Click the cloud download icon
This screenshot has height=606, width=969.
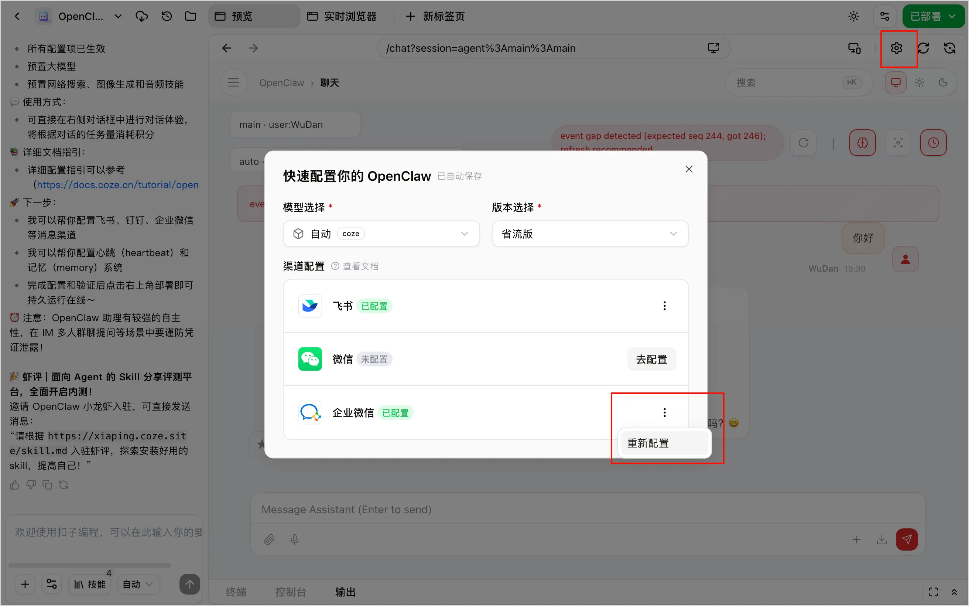[x=142, y=16]
